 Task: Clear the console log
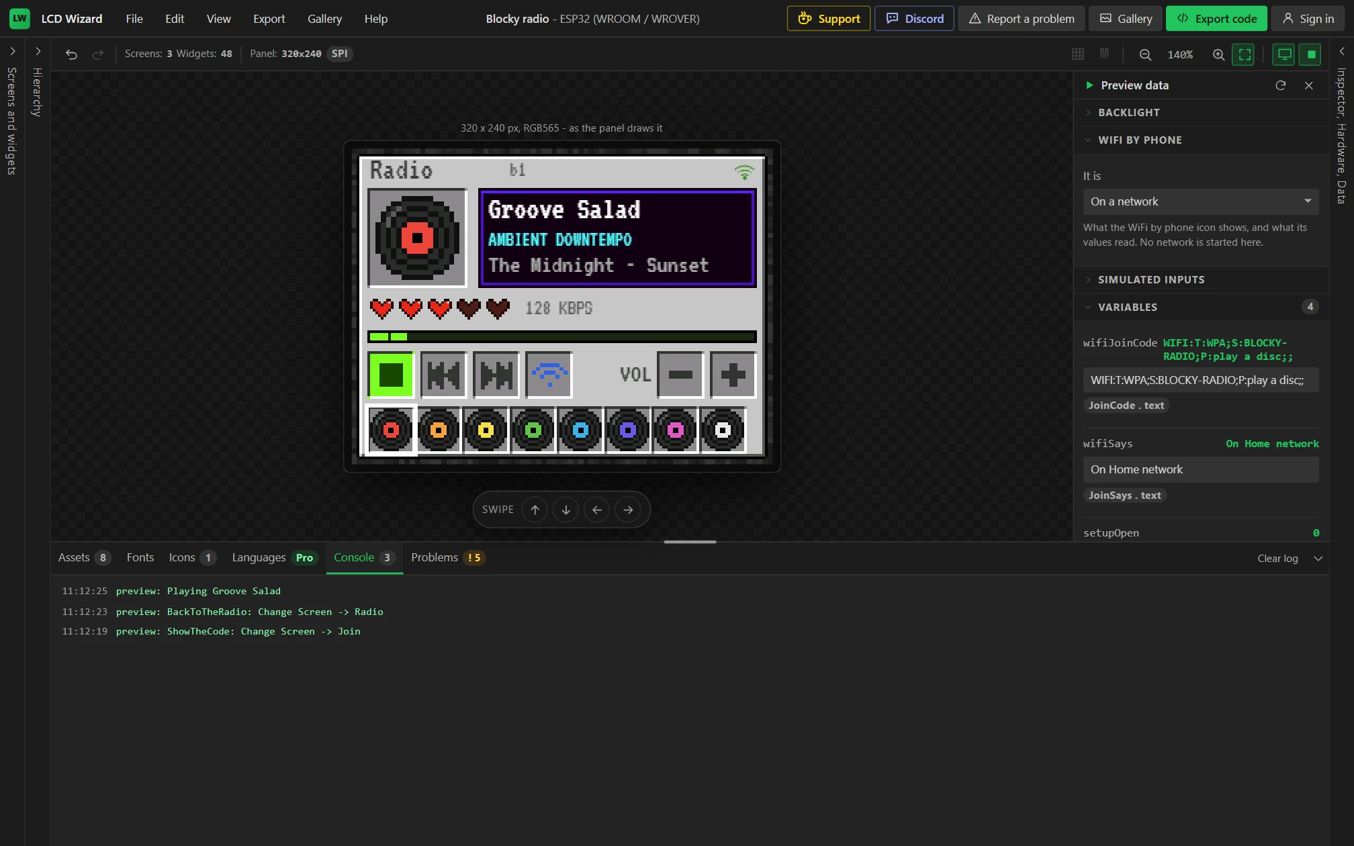[1277, 559]
